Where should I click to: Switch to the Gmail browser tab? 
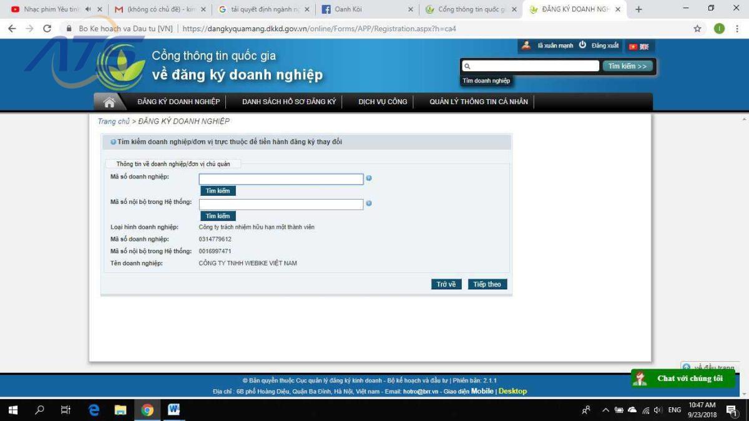[159, 9]
